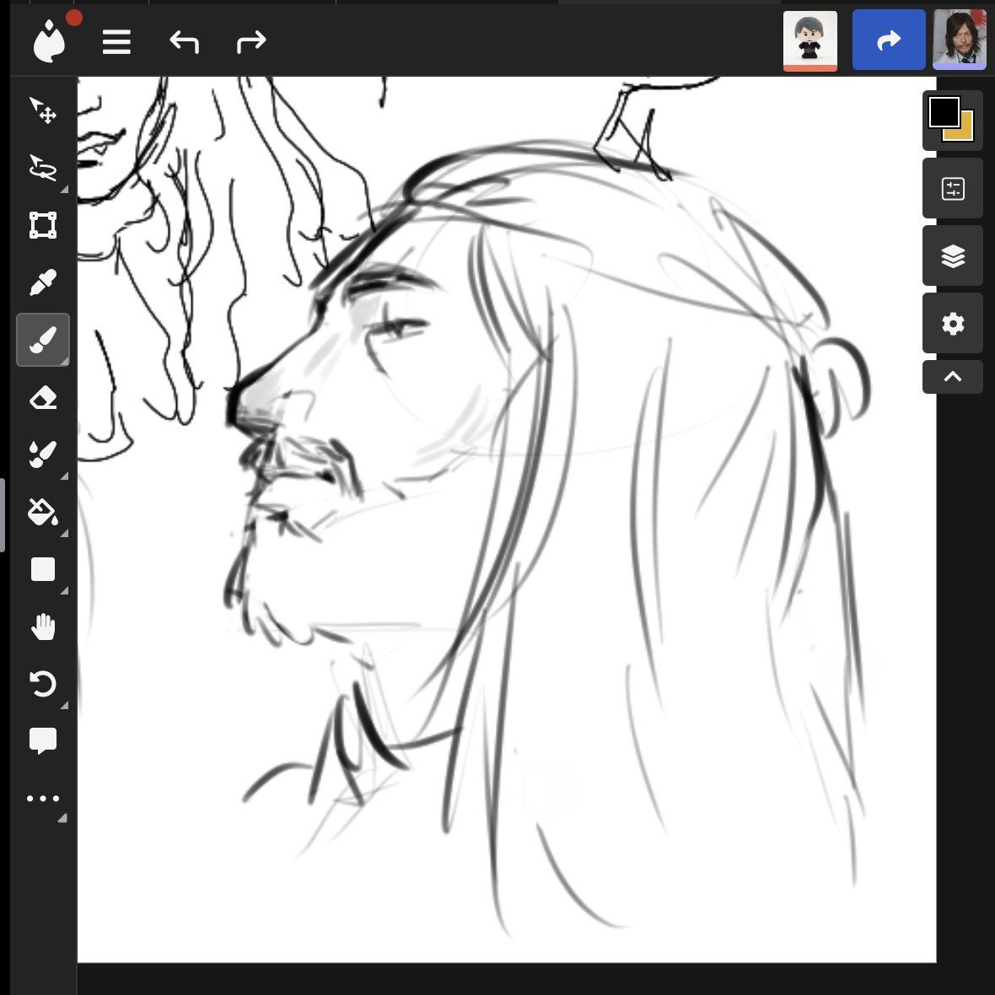Undo the last stroke
995x995 pixels.
tap(184, 41)
